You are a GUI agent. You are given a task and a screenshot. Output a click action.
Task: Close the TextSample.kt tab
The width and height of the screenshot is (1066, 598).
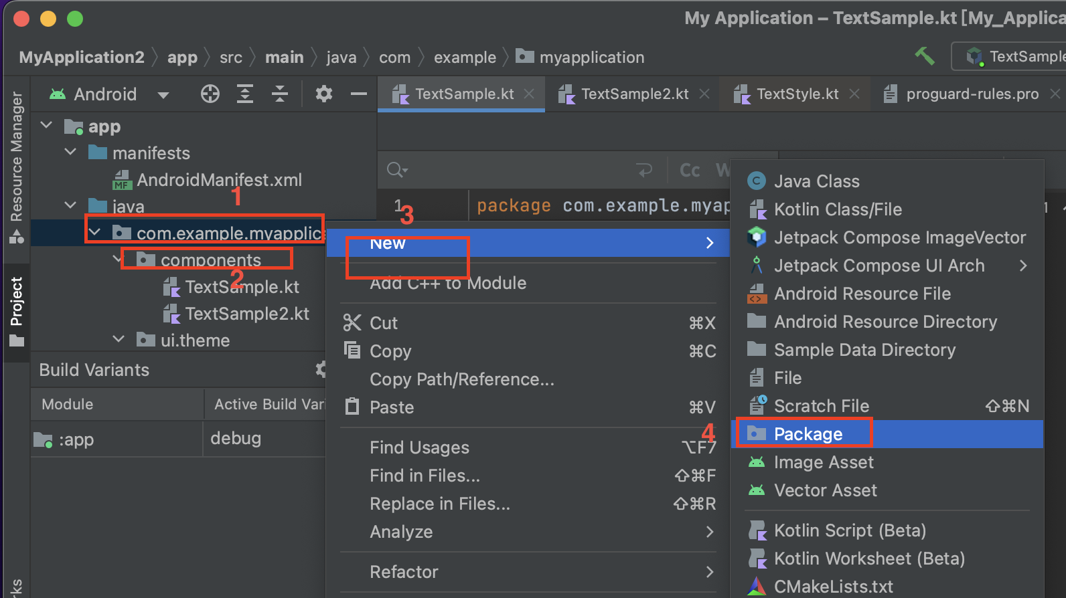tap(529, 94)
